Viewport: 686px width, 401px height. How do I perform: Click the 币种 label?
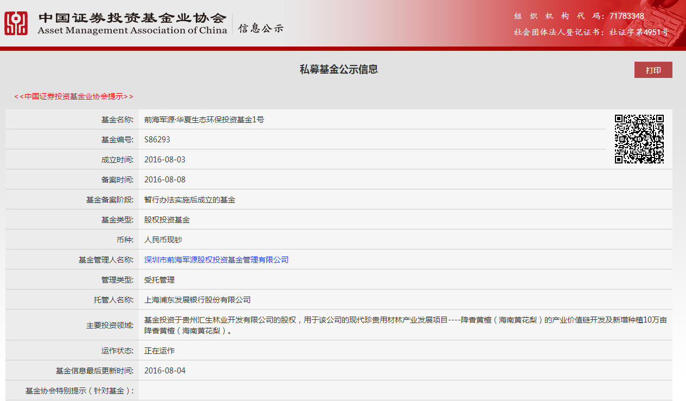coord(125,240)
